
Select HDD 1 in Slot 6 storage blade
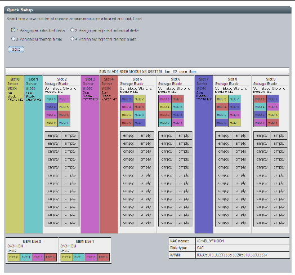coord(177,123)
